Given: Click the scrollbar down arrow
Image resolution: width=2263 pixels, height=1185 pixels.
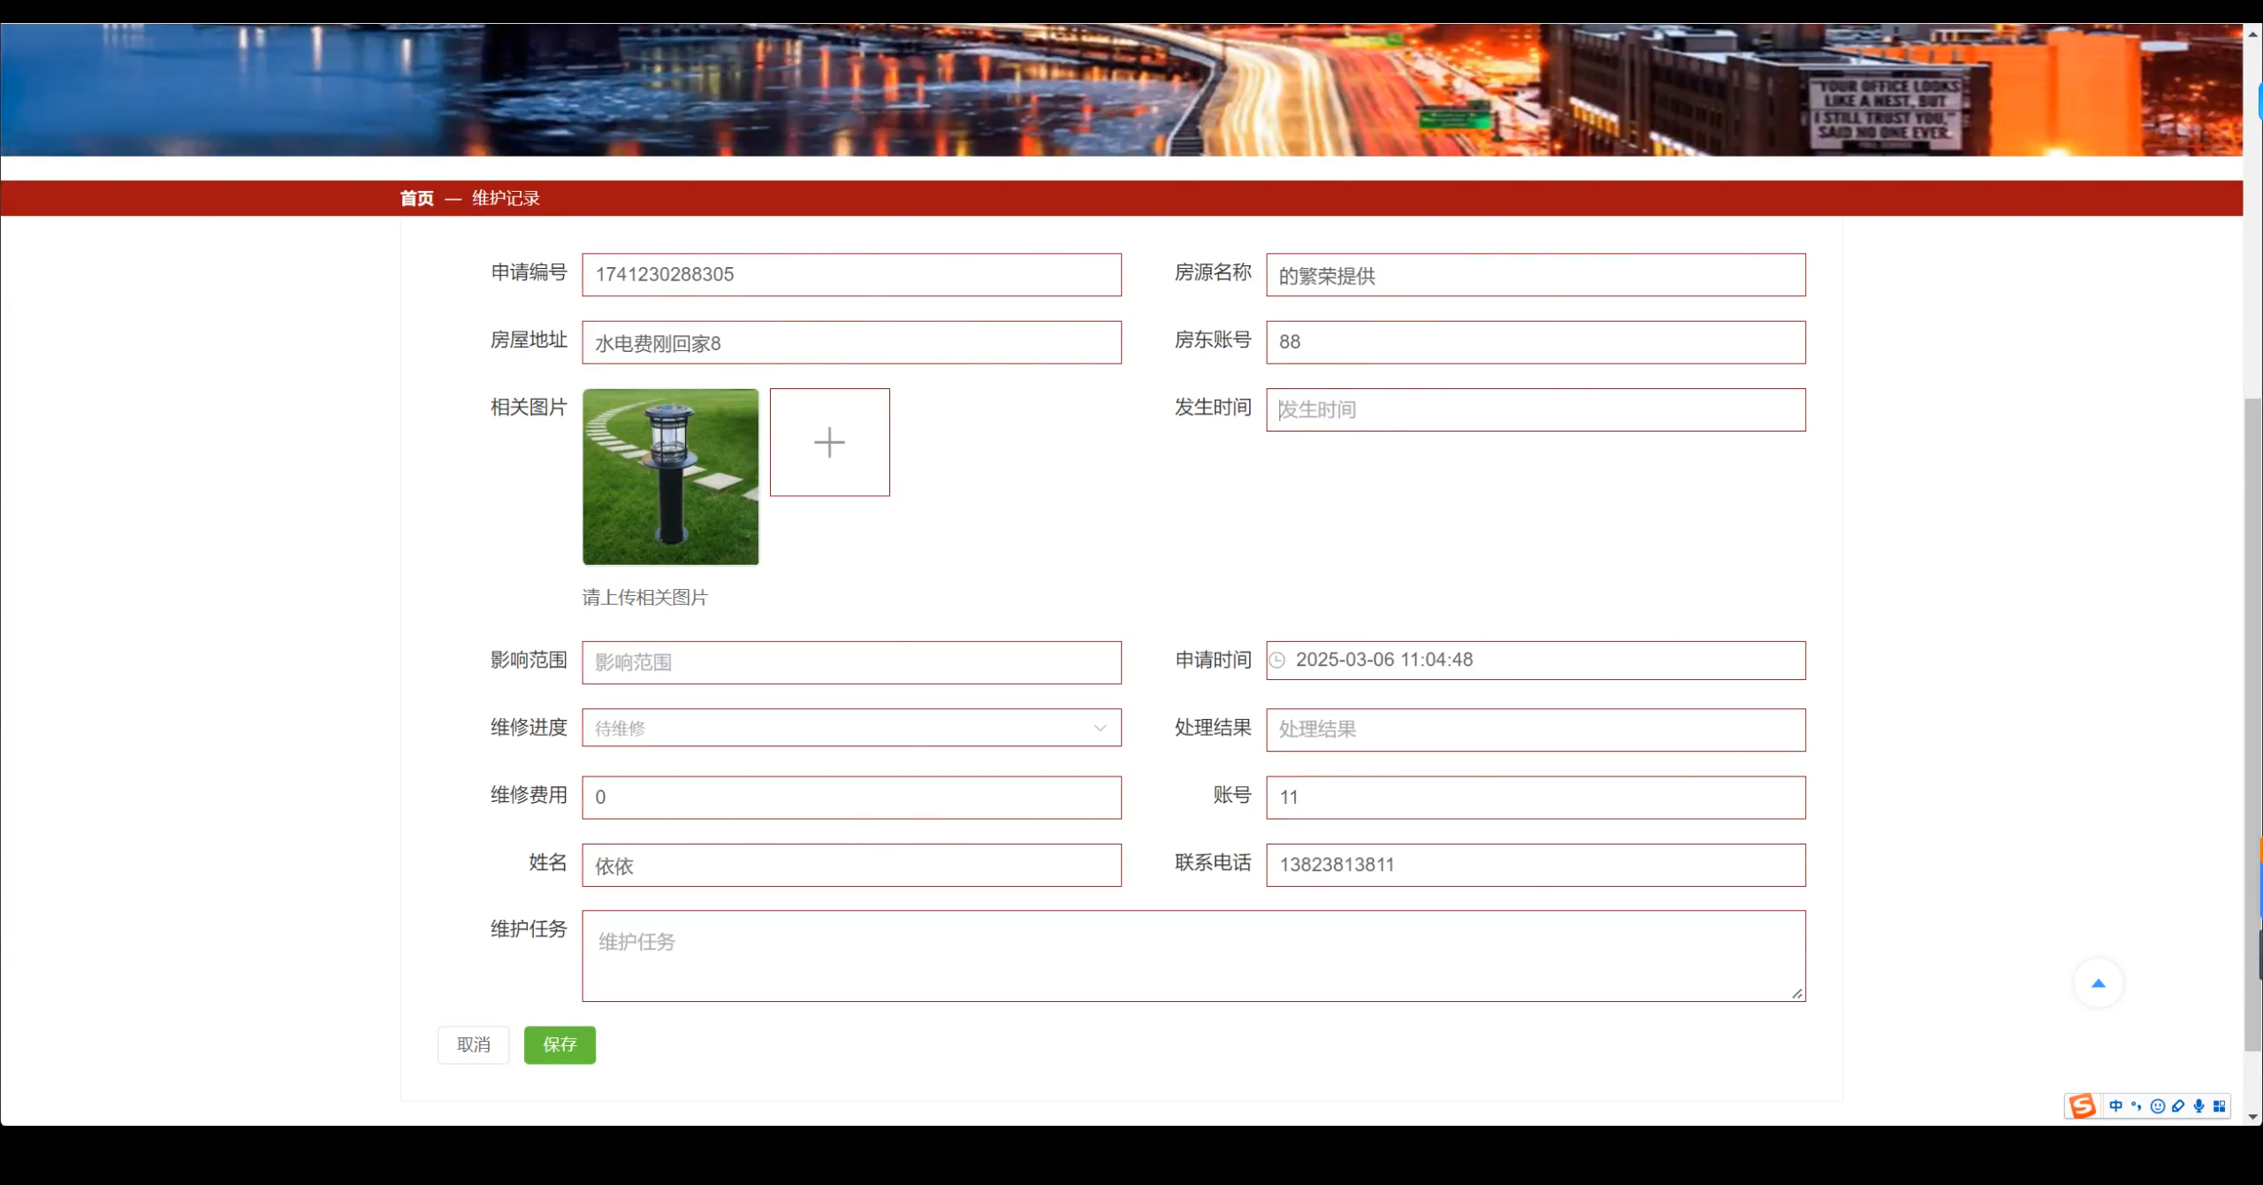Looking at the screenshot, I should [2252, 1118].
